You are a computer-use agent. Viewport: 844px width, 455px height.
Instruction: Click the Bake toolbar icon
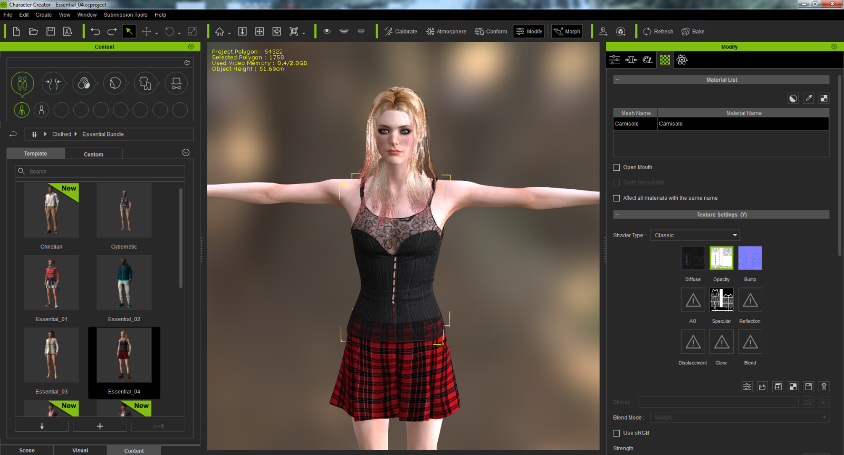pos(693,32)
